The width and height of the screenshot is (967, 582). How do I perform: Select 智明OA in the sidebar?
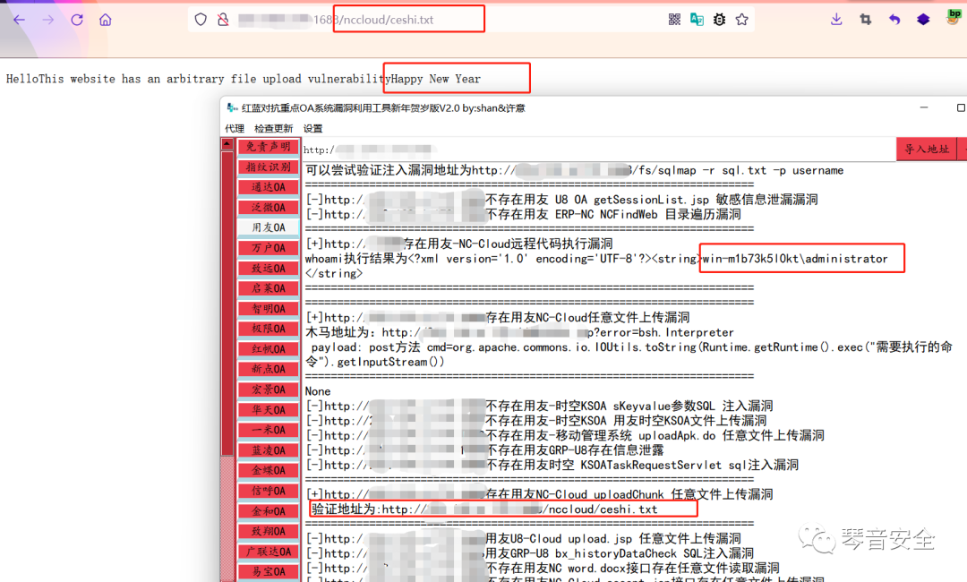click(x=269, y=309)
